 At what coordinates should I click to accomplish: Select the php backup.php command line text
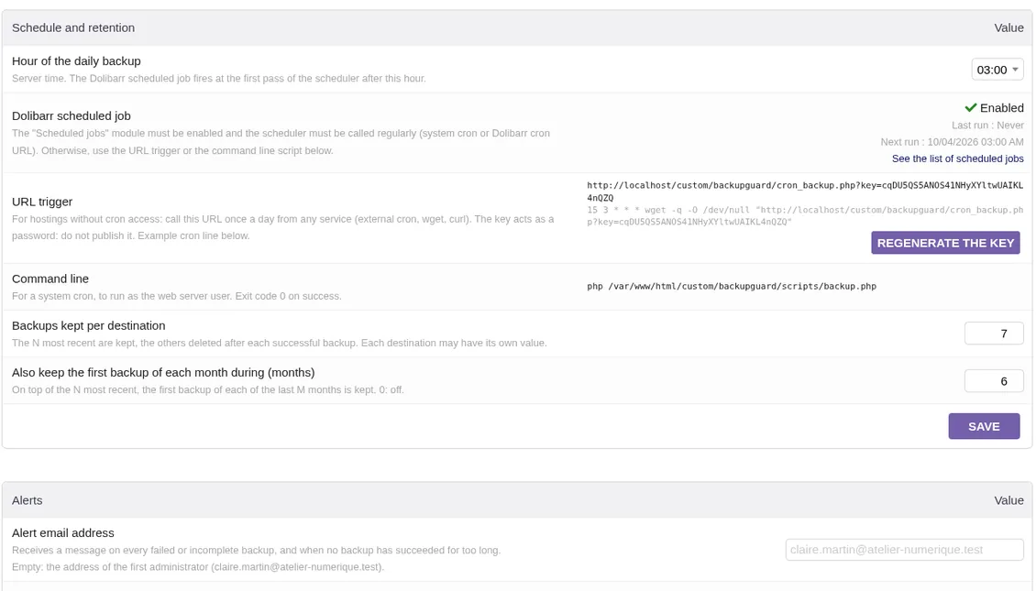(x=732, y=287)
